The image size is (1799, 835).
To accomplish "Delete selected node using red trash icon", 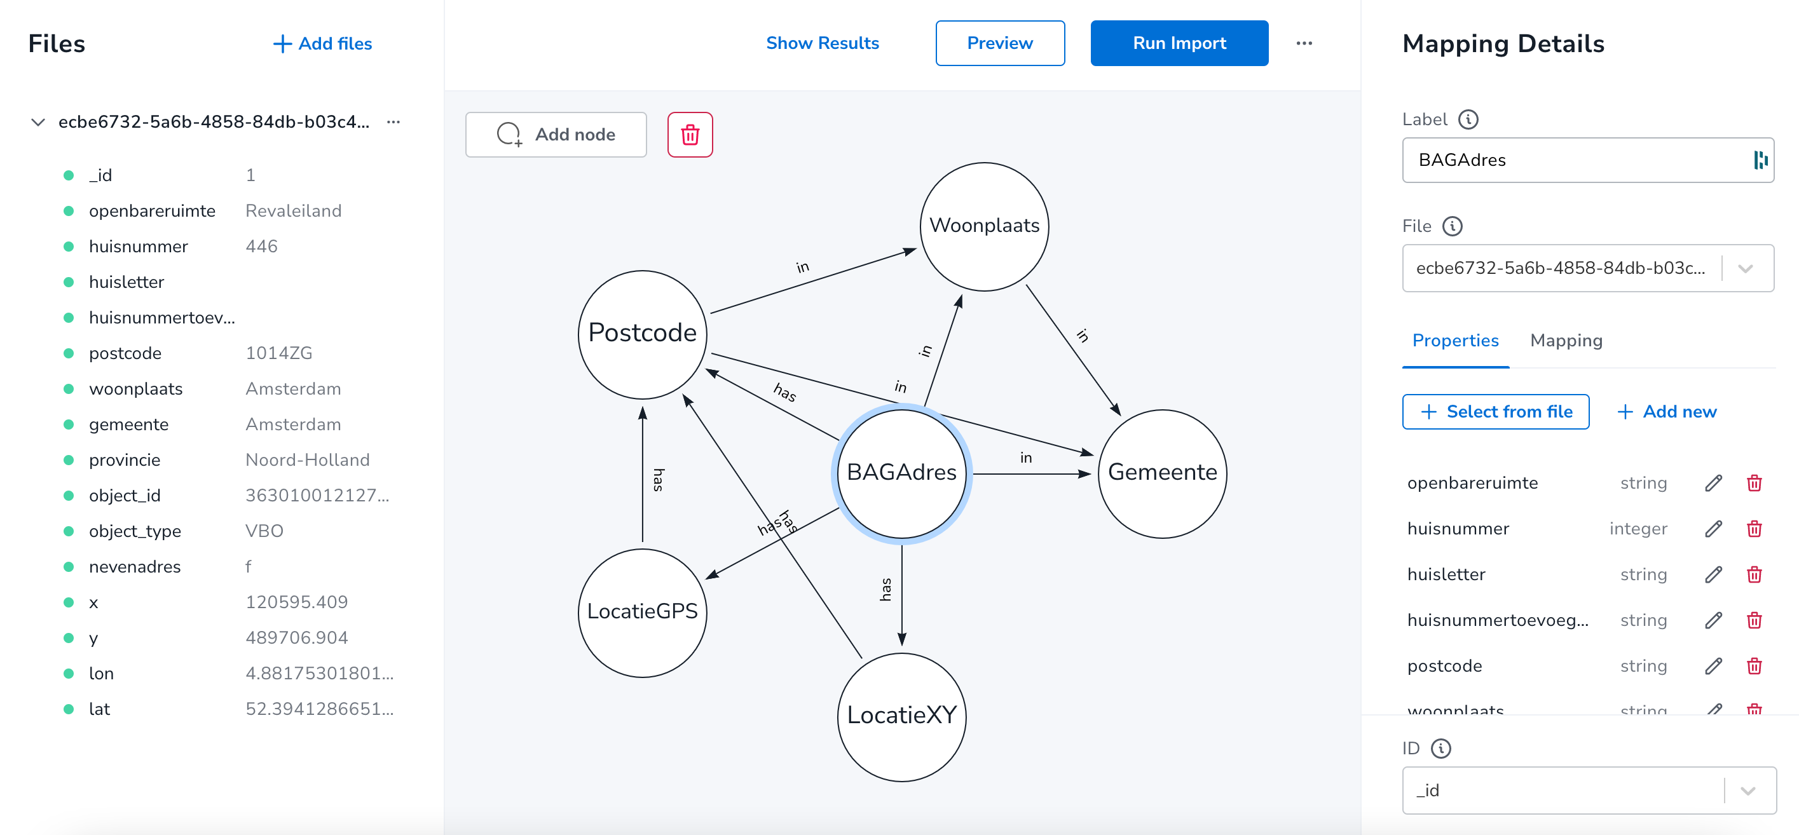I will click(x=690, y=134).
